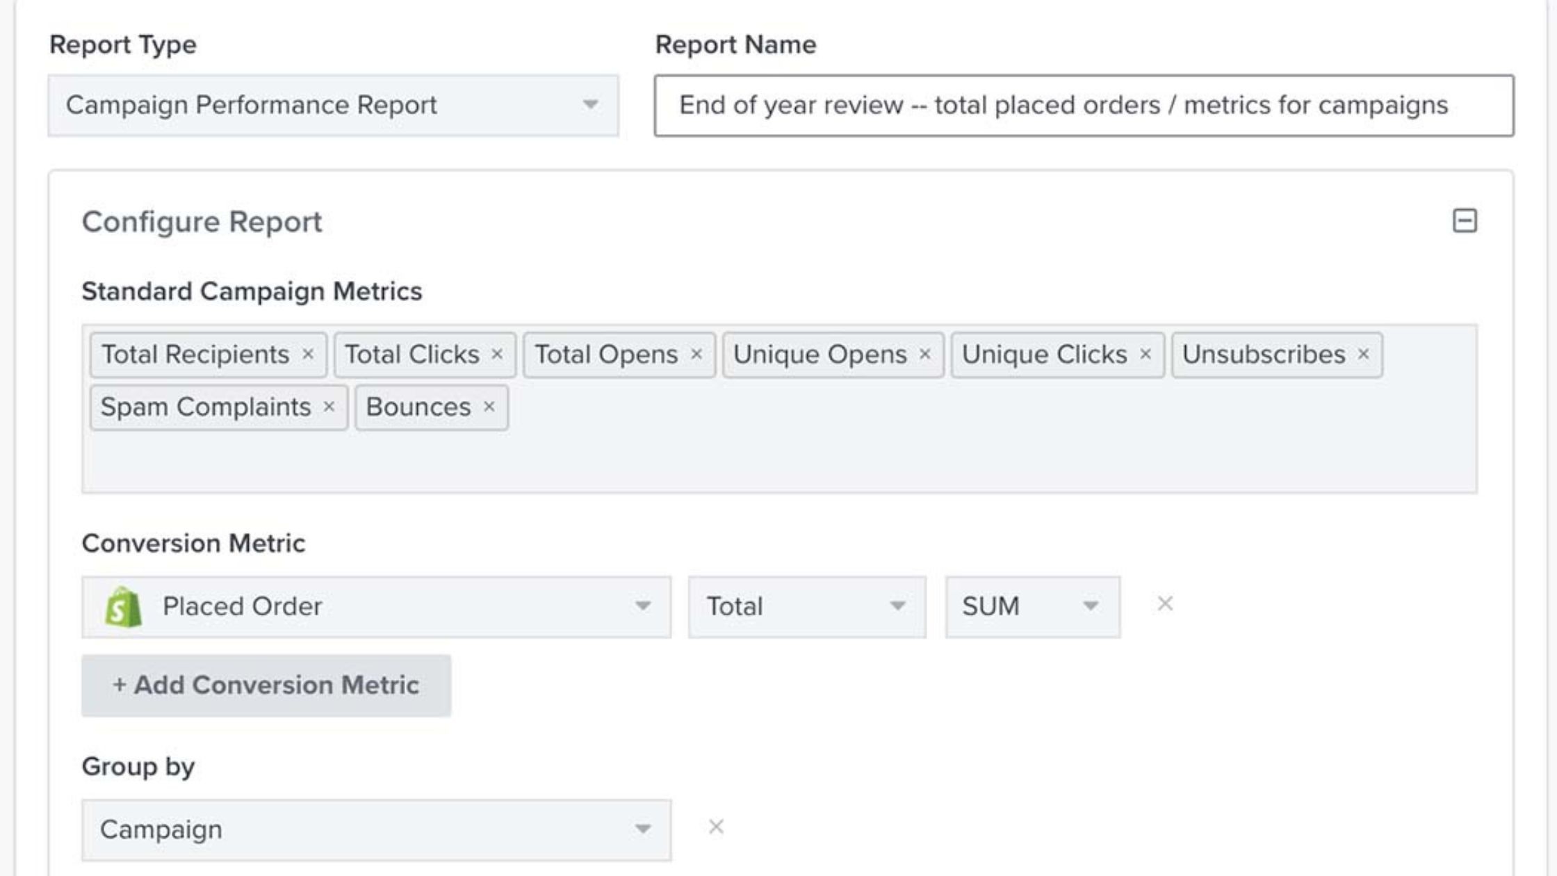Click the Group by label
Viewport: 1557px width, 876px height.
click(138, 767)
